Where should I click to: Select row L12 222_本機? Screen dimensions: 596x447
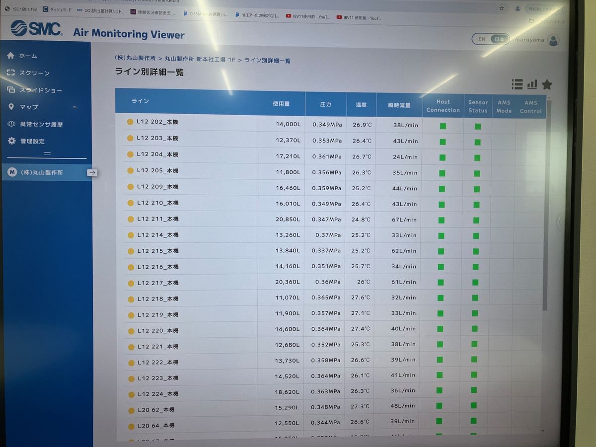coord(333,361)
